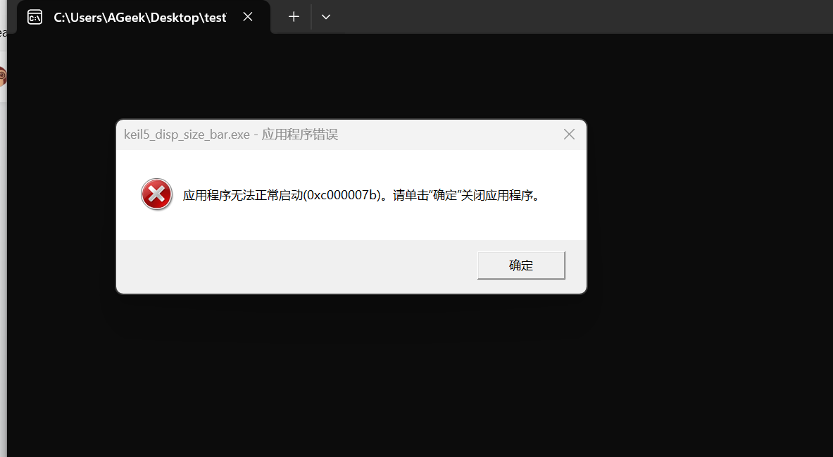Click the background window strip on the left edge
The height and width of the screenshot is (457, 833).
(x=3, y=282)
